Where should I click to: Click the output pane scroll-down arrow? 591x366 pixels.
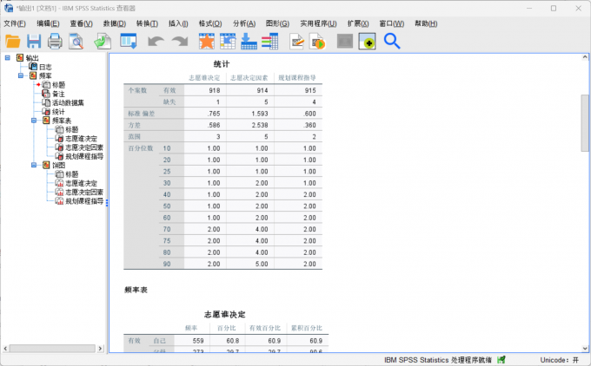pyautogui.click(x=585, y=349)
